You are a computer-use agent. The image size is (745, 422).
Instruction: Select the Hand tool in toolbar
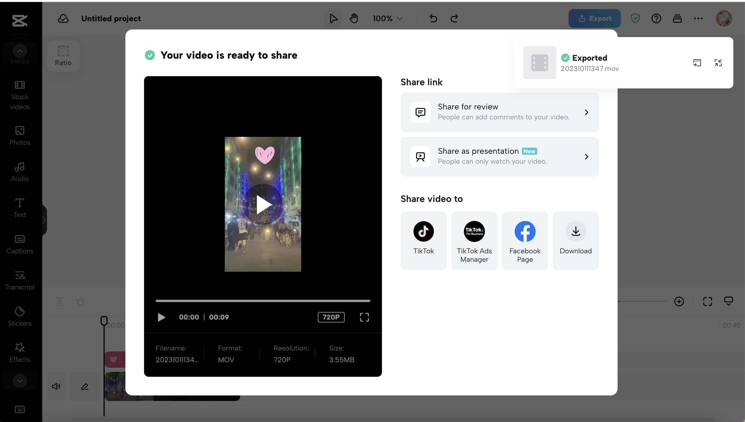pyautogui.click(x=353, y=18)
